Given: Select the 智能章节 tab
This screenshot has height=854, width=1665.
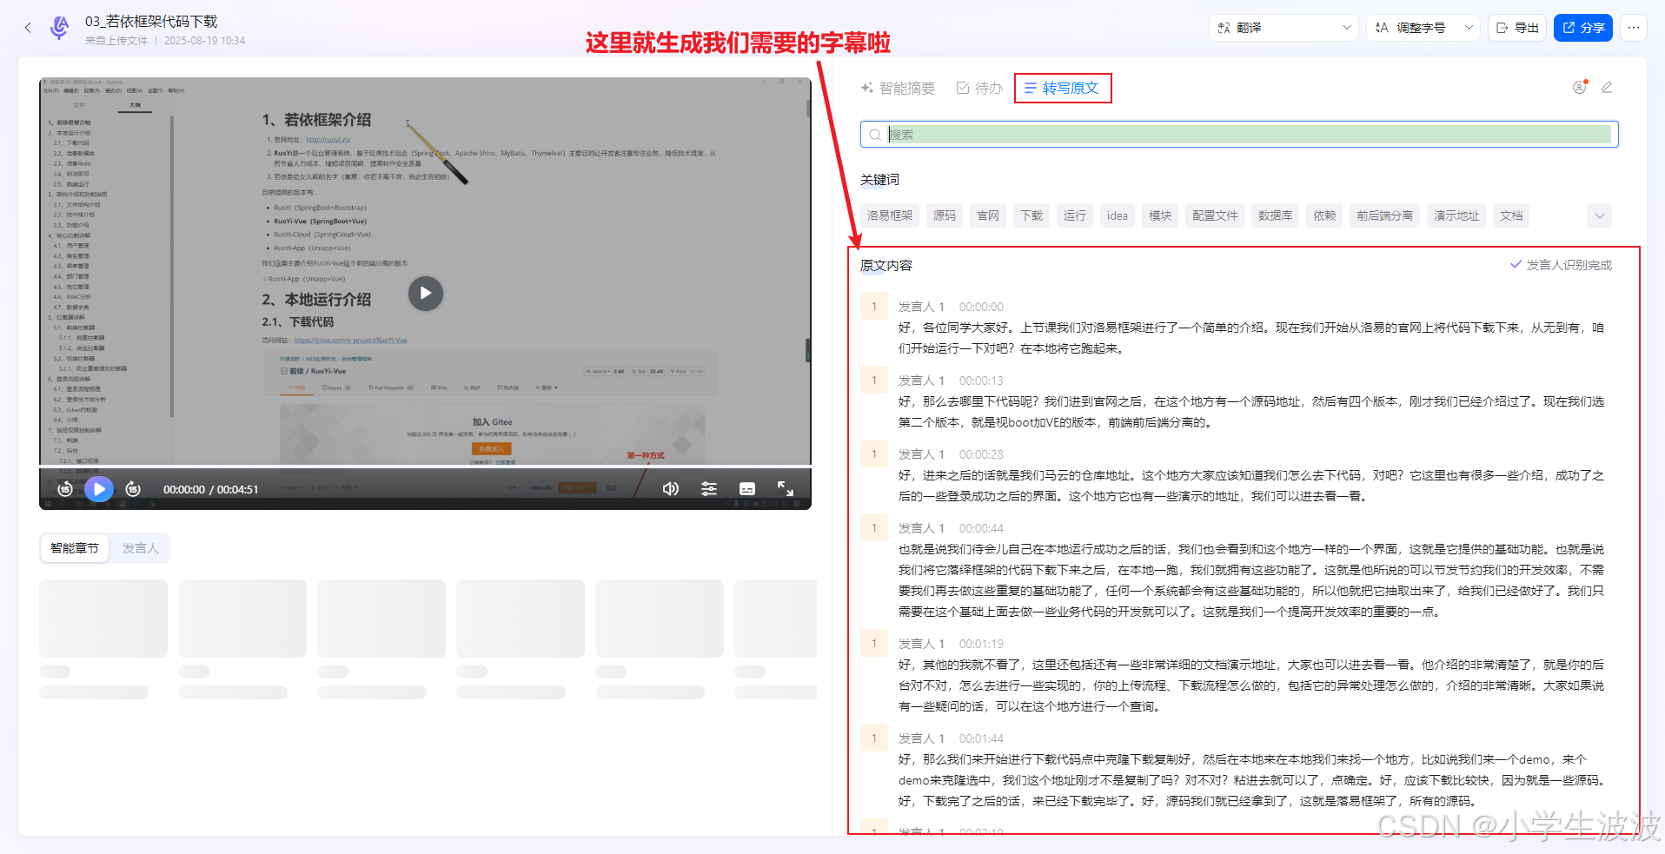Looking at the screenshot, I should (x=75, y=548).
